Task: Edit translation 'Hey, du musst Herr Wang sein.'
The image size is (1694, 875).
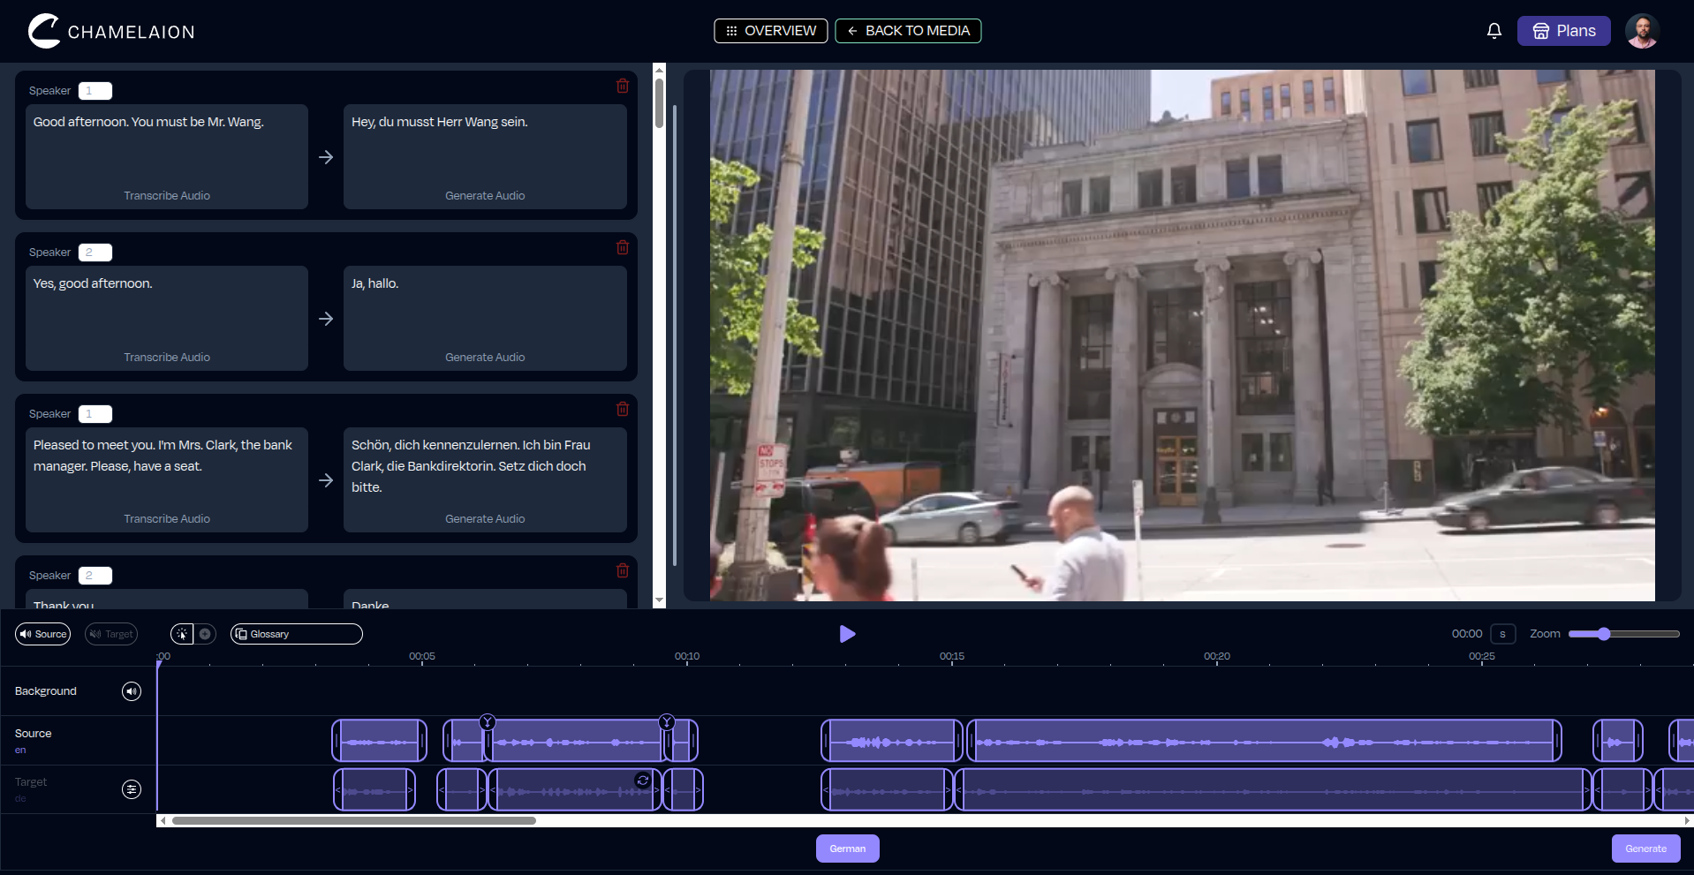Action: pos(485,143)
